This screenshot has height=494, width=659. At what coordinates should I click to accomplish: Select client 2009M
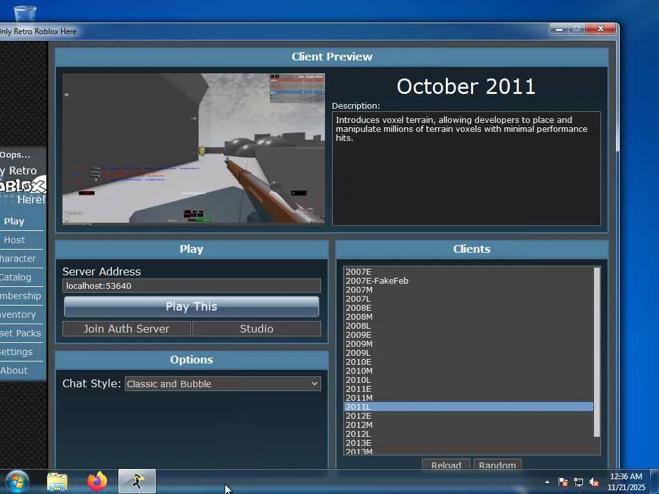[469, 343]
